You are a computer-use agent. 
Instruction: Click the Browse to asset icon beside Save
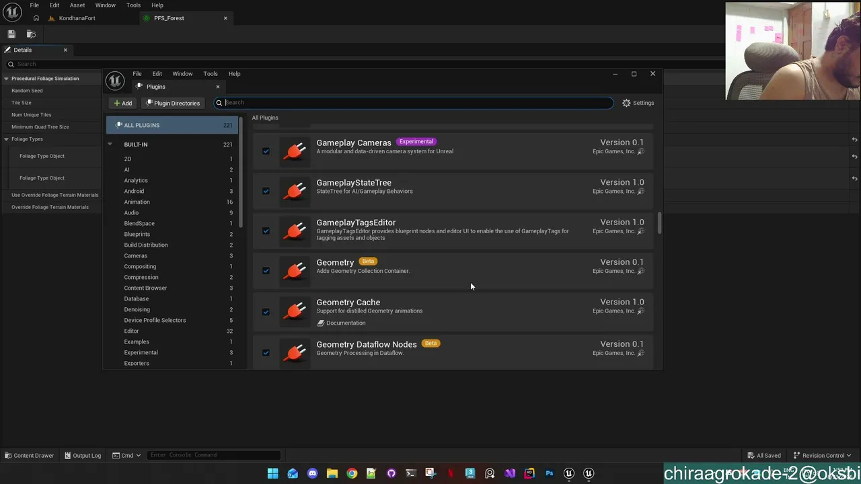click(x=31, y=34)
